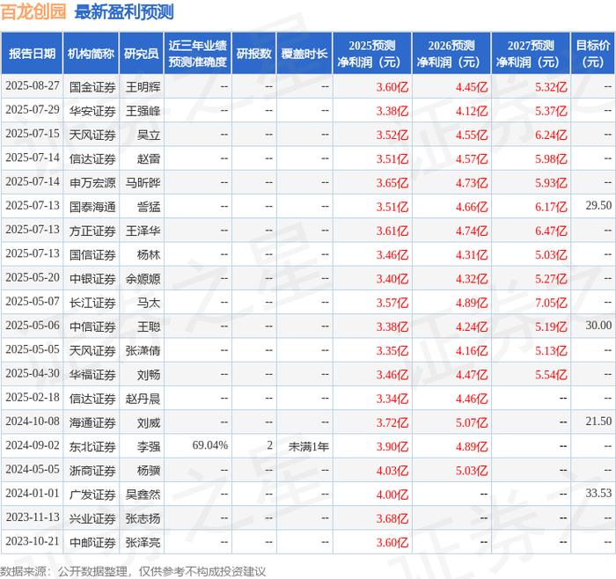The image size is (616, 579).
Task: Select the date cell 2025-04-30
Action: [x=33, y=374]
